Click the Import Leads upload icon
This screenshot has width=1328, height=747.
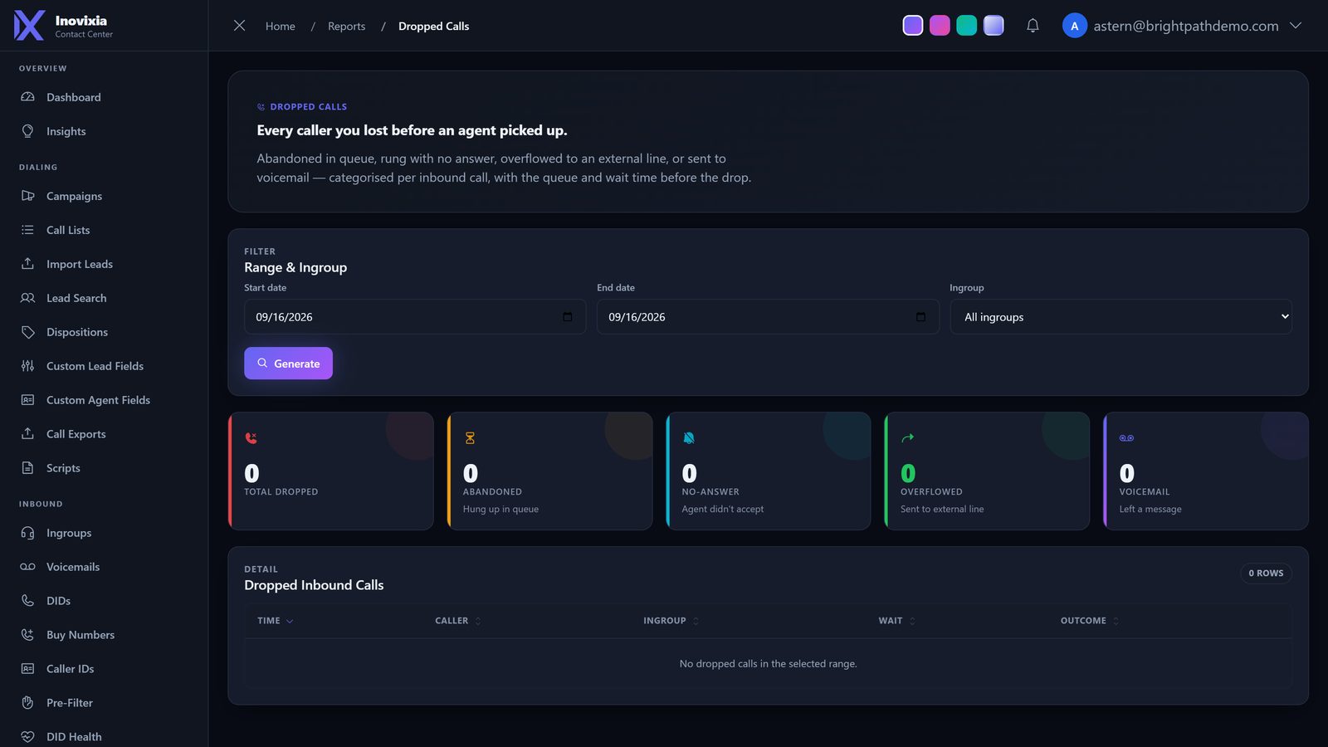(27, 264)
